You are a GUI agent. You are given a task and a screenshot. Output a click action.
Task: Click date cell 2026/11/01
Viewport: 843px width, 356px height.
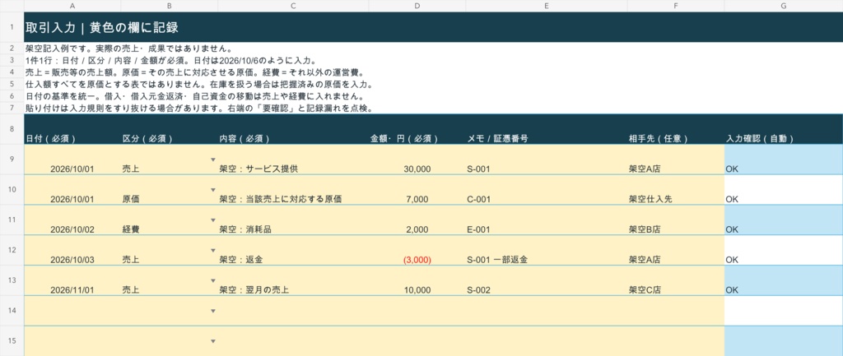[72, 280]
